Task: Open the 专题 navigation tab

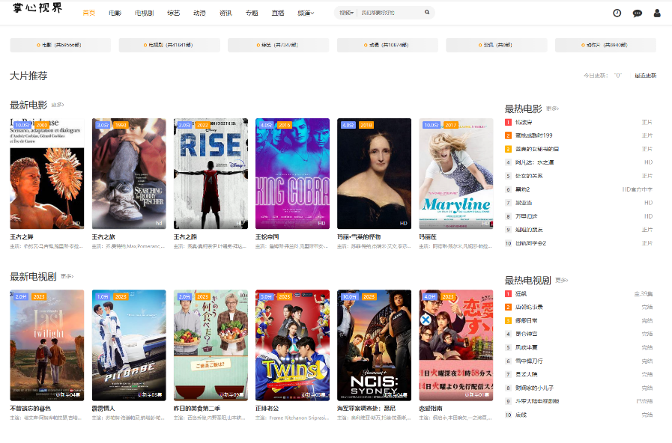Action: [x=252, y=13]
